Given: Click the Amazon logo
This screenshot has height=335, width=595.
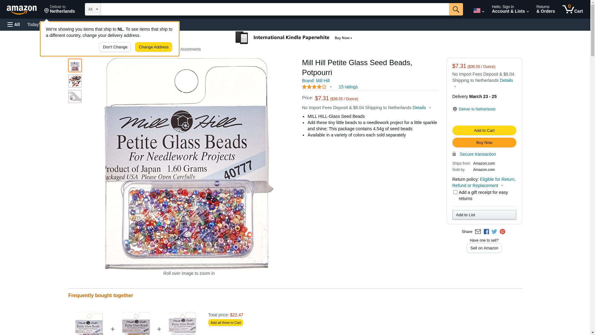Looking at the screenshot, I should coord(22,10).
